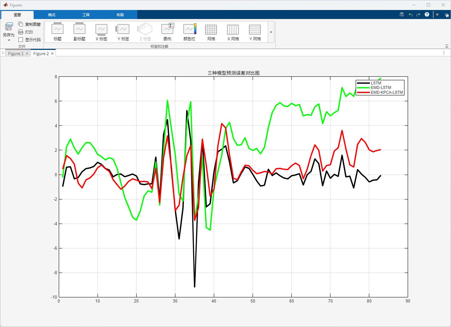This screenshot has width=451, height=327.
Task: Switch to the 布局 ribbon tab
Action: (120, 15)
